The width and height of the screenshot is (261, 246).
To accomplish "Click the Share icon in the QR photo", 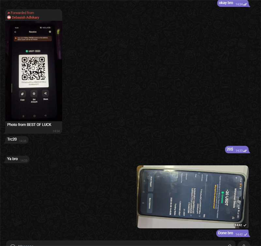I will pyautogui.click(x=45, y=94).
